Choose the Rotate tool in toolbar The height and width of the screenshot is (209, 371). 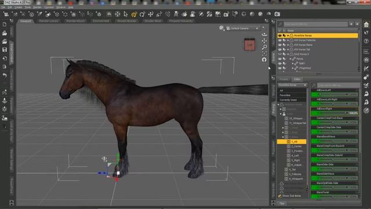pos(142,14)
